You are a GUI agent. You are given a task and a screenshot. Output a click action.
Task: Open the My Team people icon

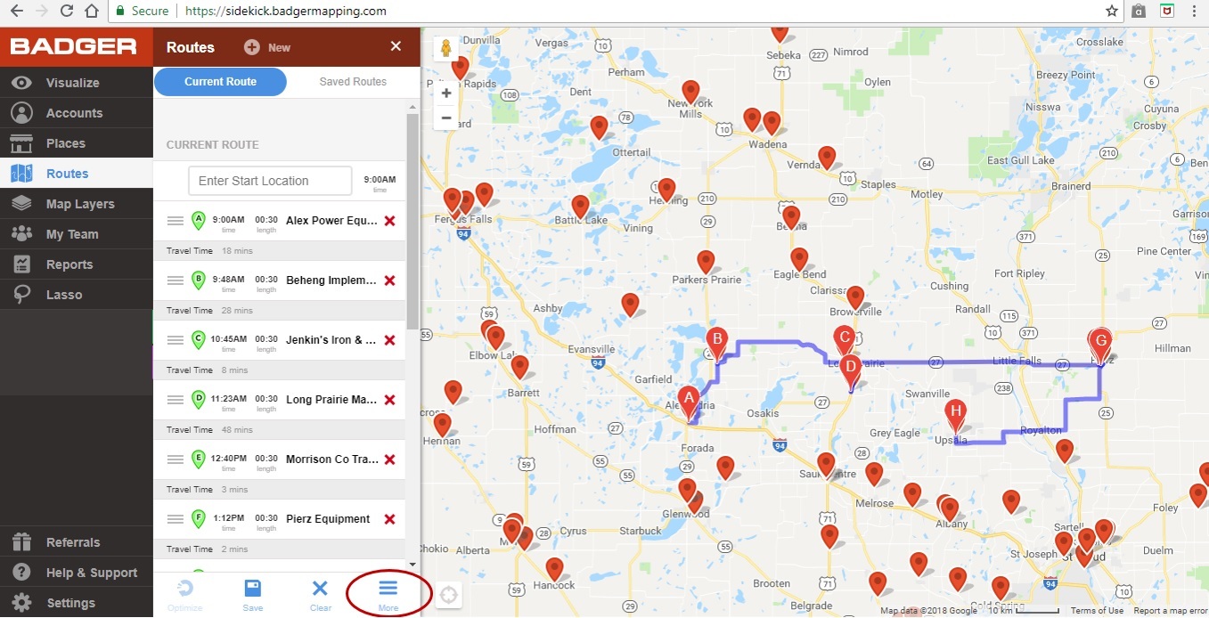(22, 234)
